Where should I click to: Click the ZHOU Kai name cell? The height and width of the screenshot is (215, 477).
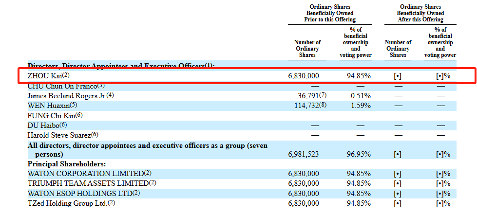[x=45, y=76]
